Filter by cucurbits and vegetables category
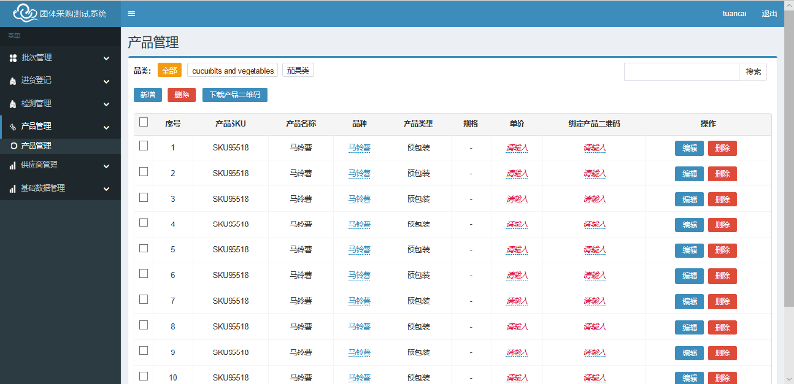The width and height of the screenshot is (794, 384). 232,71
